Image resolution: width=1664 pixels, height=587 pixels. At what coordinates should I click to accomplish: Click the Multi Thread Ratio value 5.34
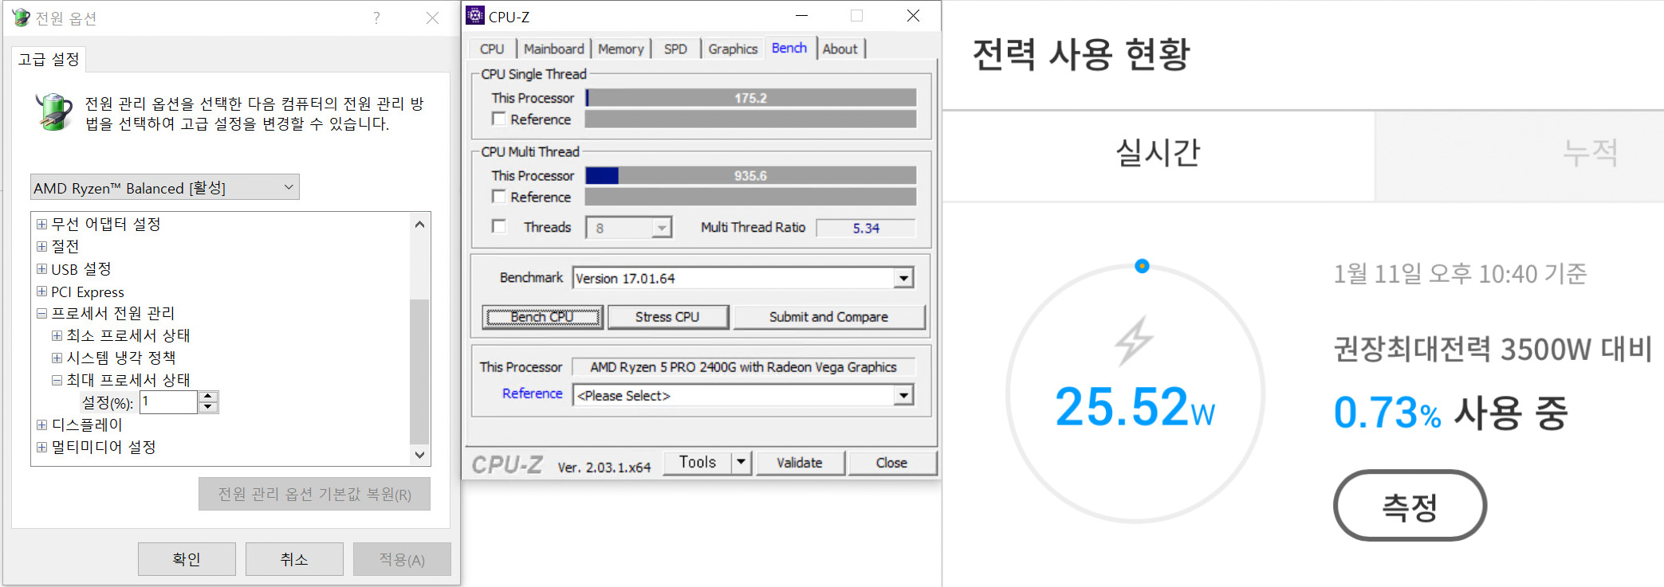(866, 228)
